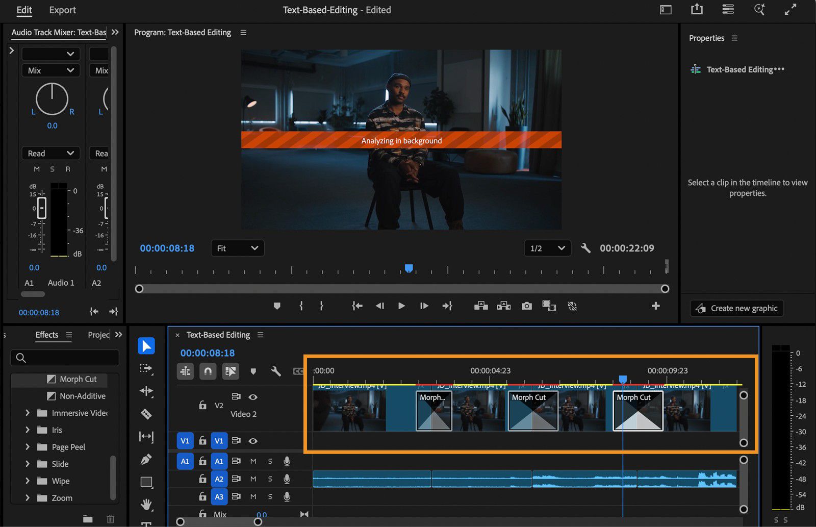Viewport: 816px width, 527px height.
Task: Open the Export menu
Action: [62, 10]
